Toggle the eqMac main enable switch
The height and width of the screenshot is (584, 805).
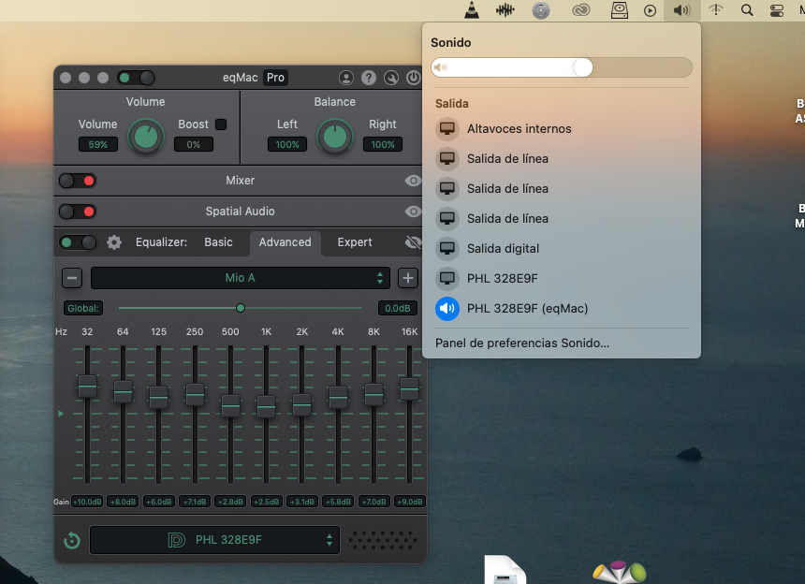[x=136, y=78]
